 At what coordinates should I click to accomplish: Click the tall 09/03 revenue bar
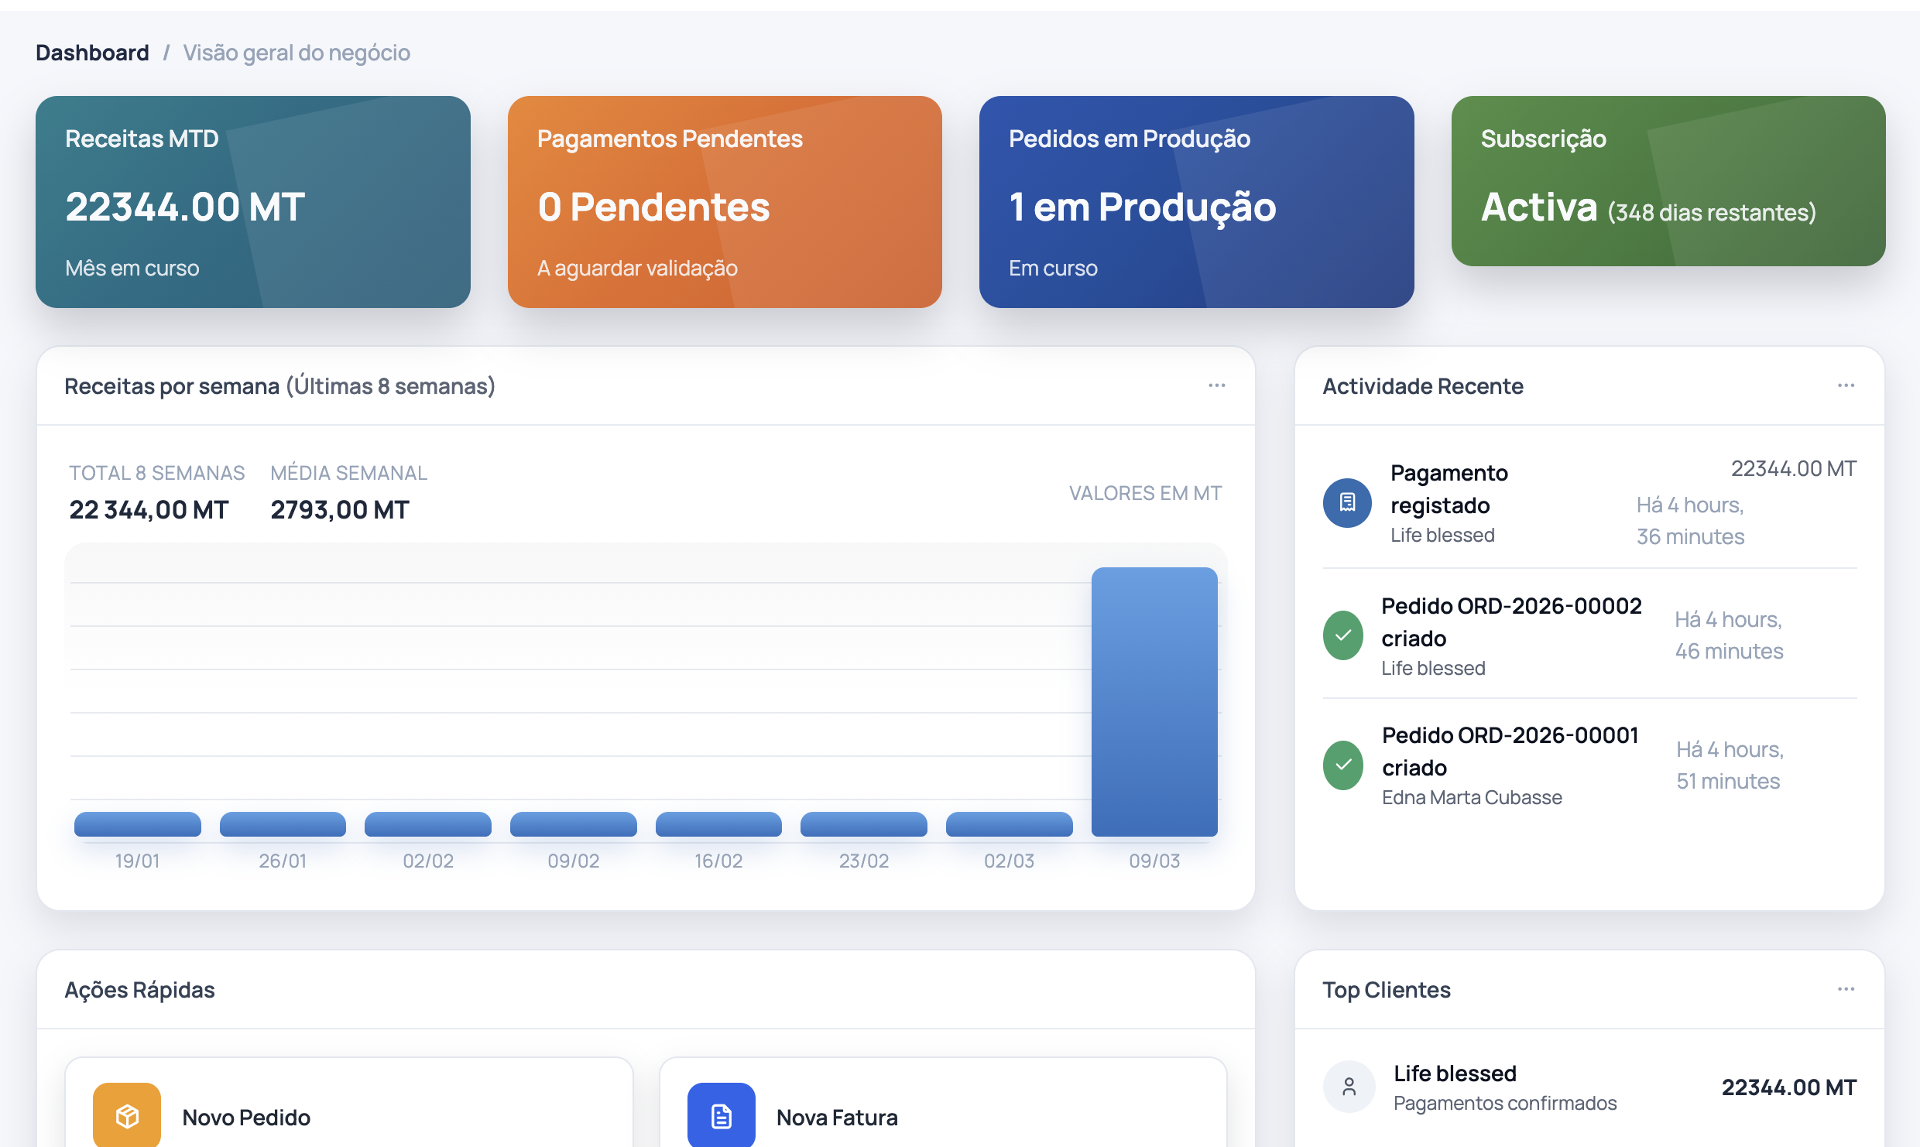pos(1154,701)
